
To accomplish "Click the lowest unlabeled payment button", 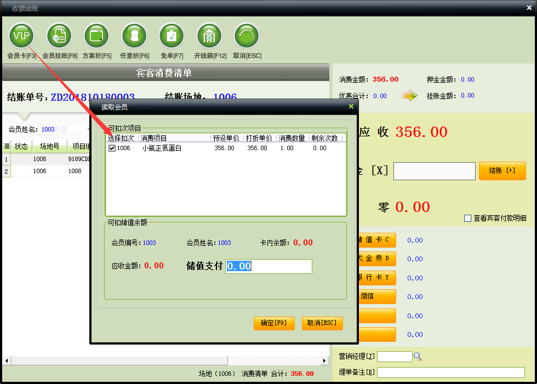I will (377, 334).
